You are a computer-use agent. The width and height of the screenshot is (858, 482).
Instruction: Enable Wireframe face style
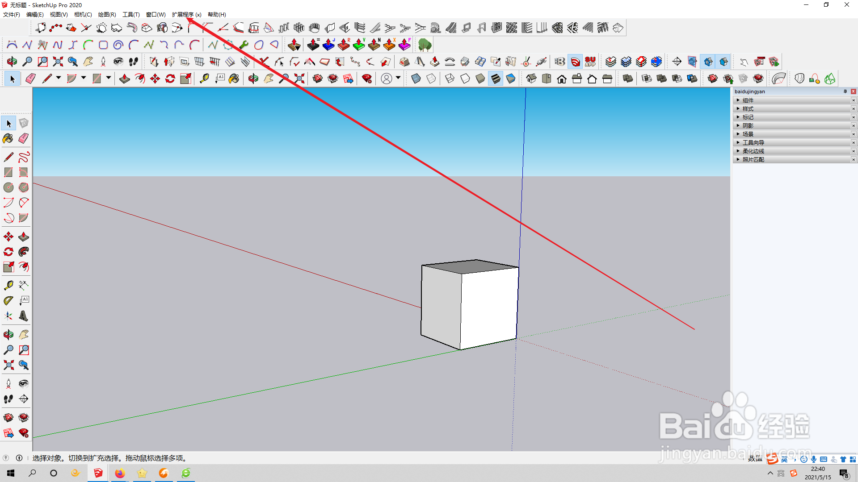tap(450, 79)
